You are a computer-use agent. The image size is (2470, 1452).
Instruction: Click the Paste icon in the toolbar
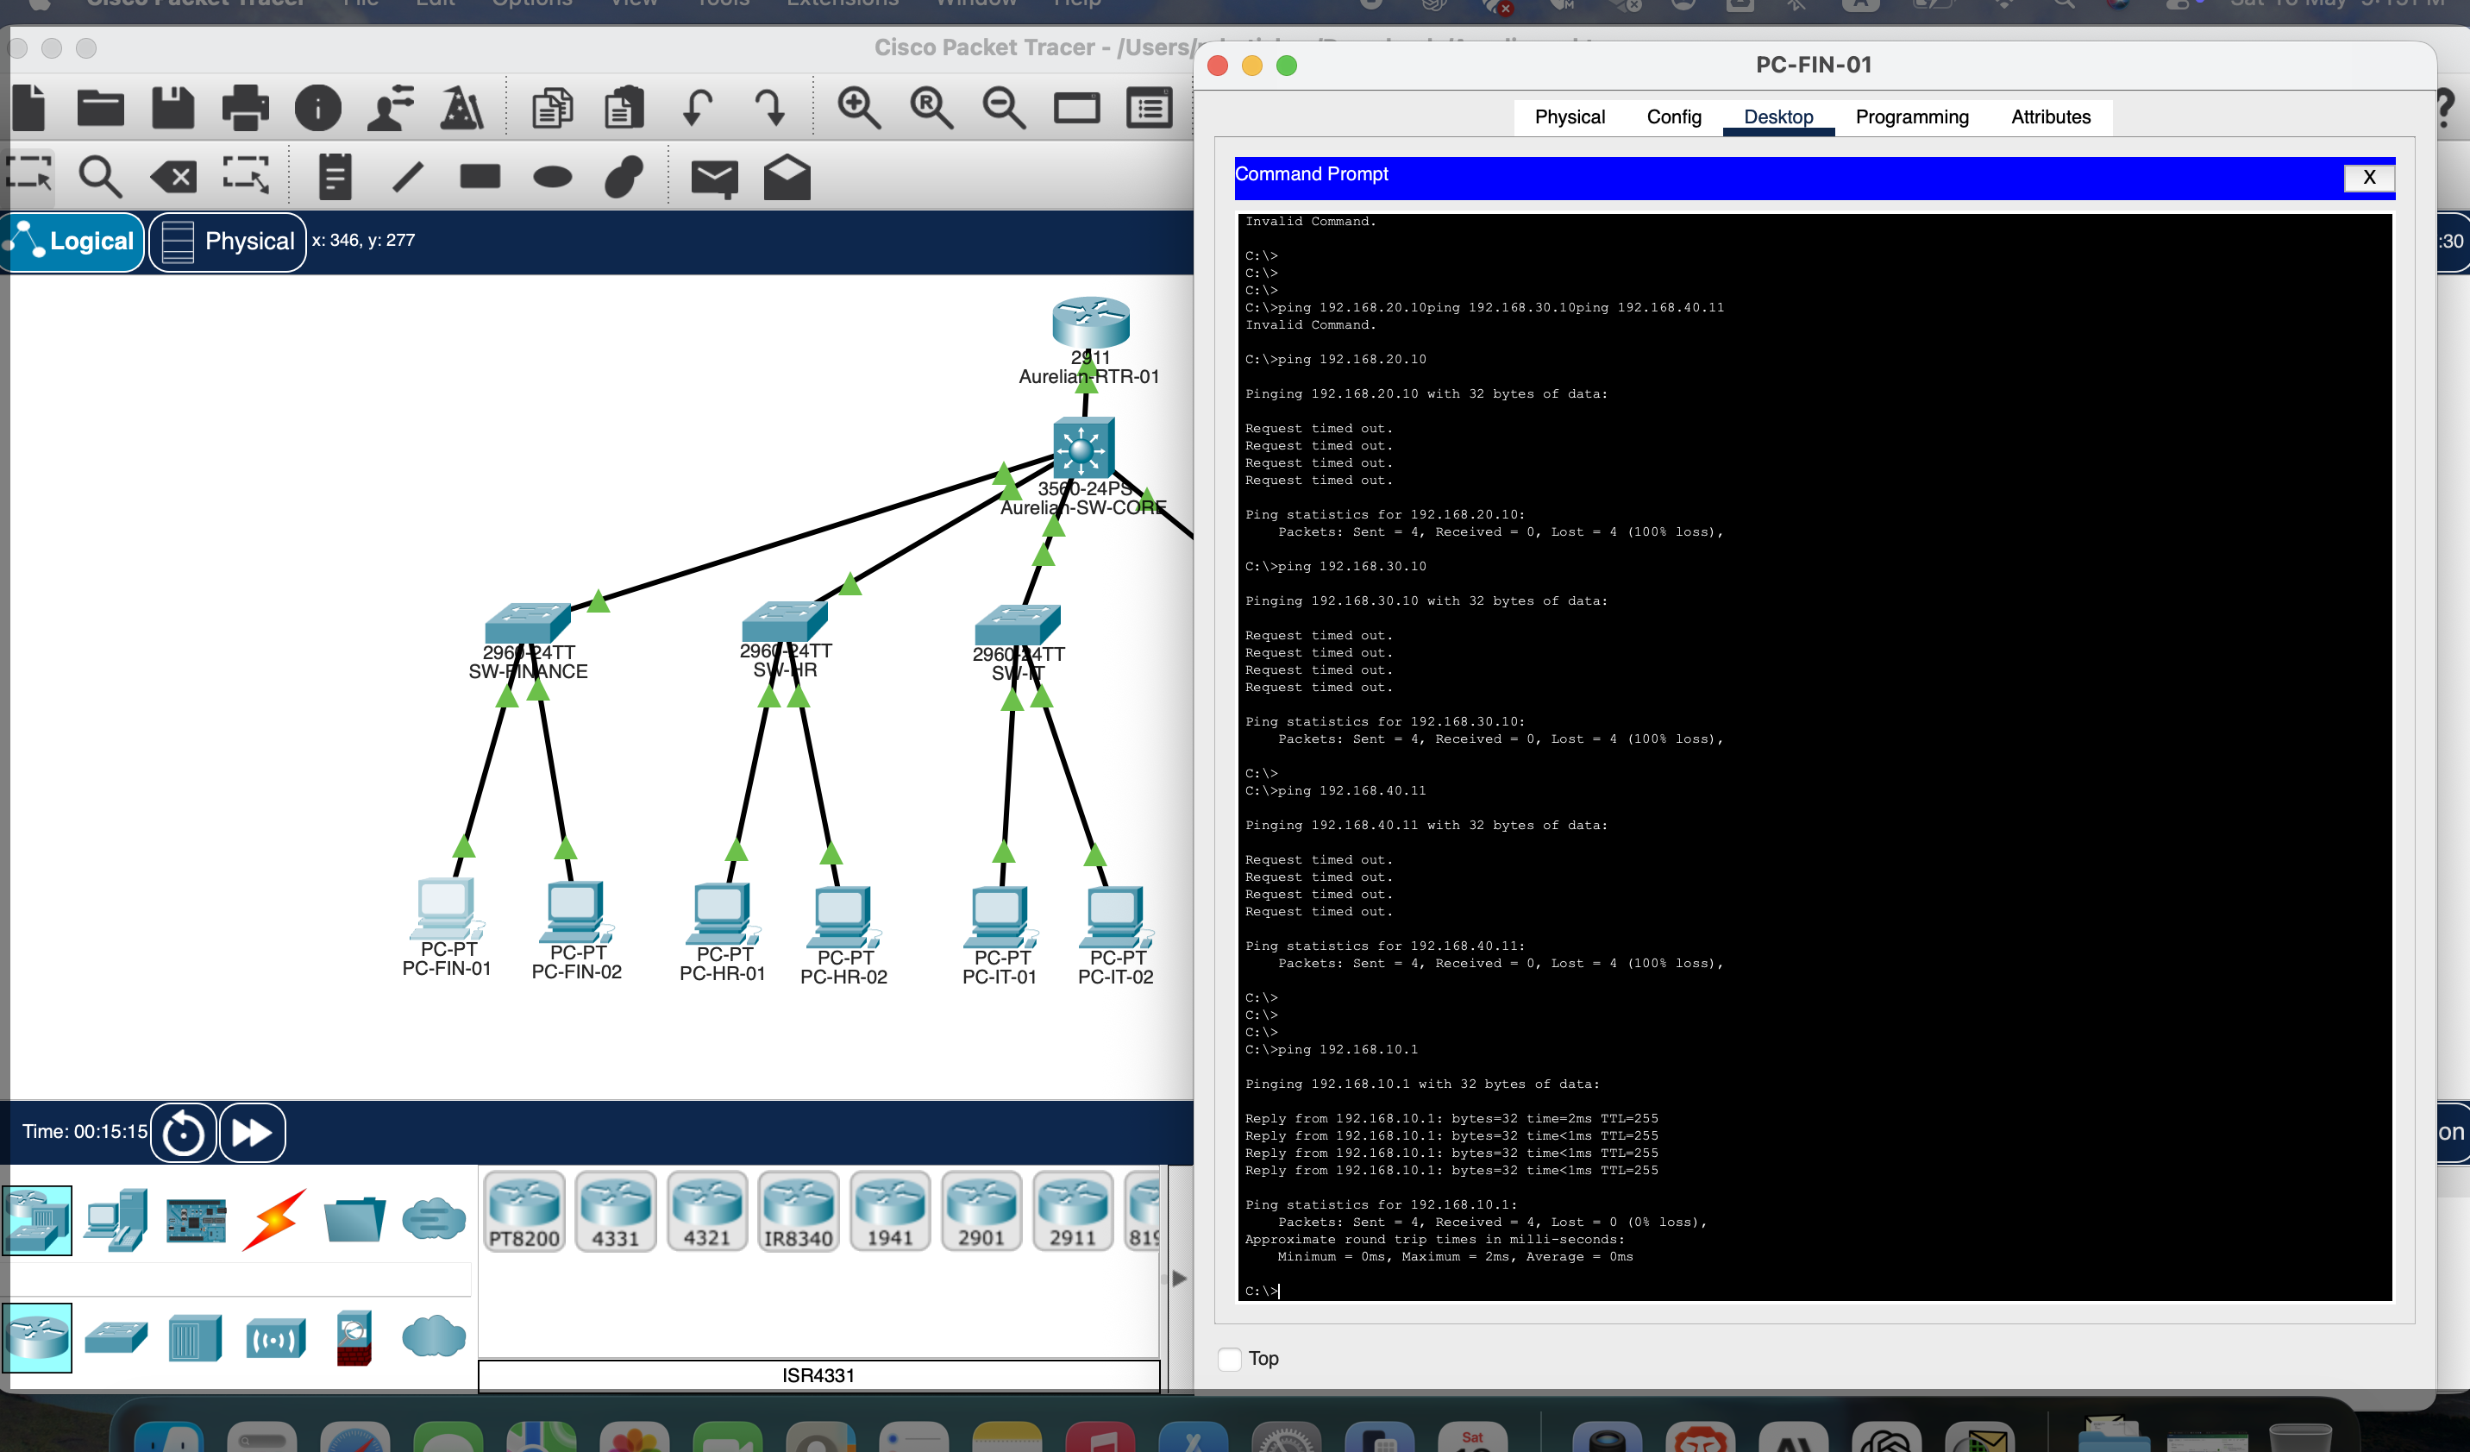pyautogui.click(x=624, y=107)
